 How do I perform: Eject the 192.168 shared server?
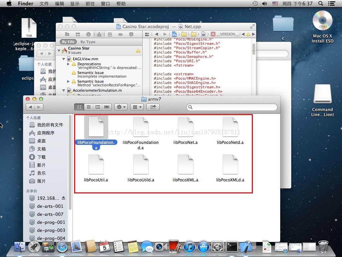coord(63,198)
